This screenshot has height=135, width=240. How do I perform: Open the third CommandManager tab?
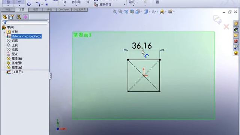36,10
